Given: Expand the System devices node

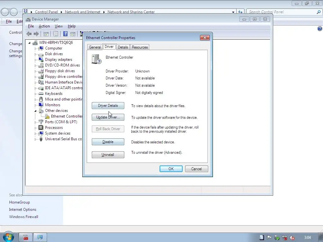Looking at the screenshot, I should [x=35, y=134].
